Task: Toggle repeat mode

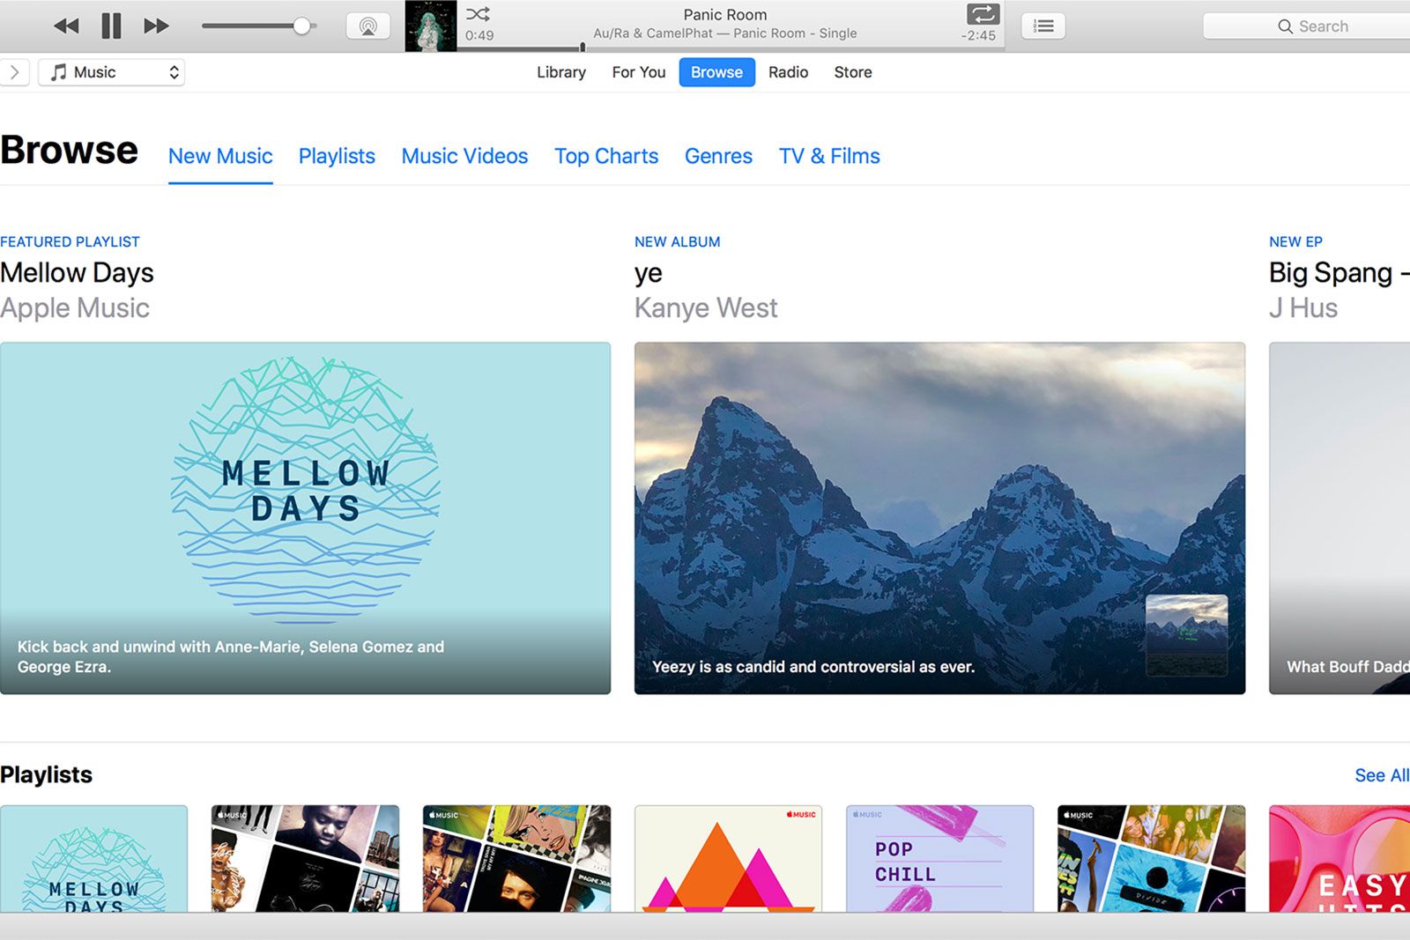Action: coord(983,14)
